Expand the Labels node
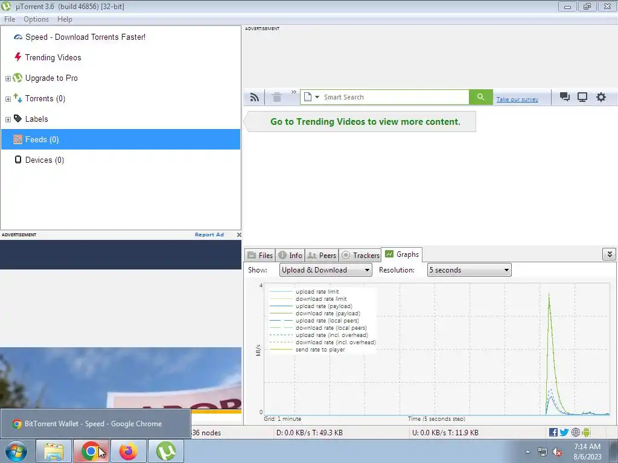618x463 pixels. (8, 119)
